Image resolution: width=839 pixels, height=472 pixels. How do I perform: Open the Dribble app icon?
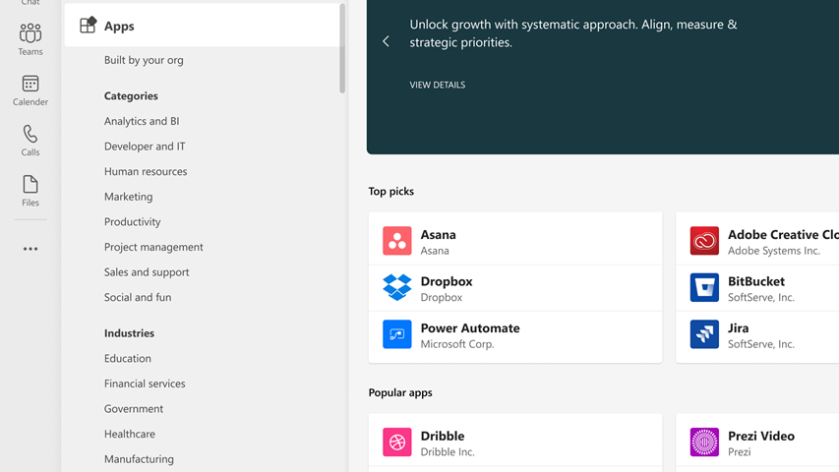pos(397,442)
